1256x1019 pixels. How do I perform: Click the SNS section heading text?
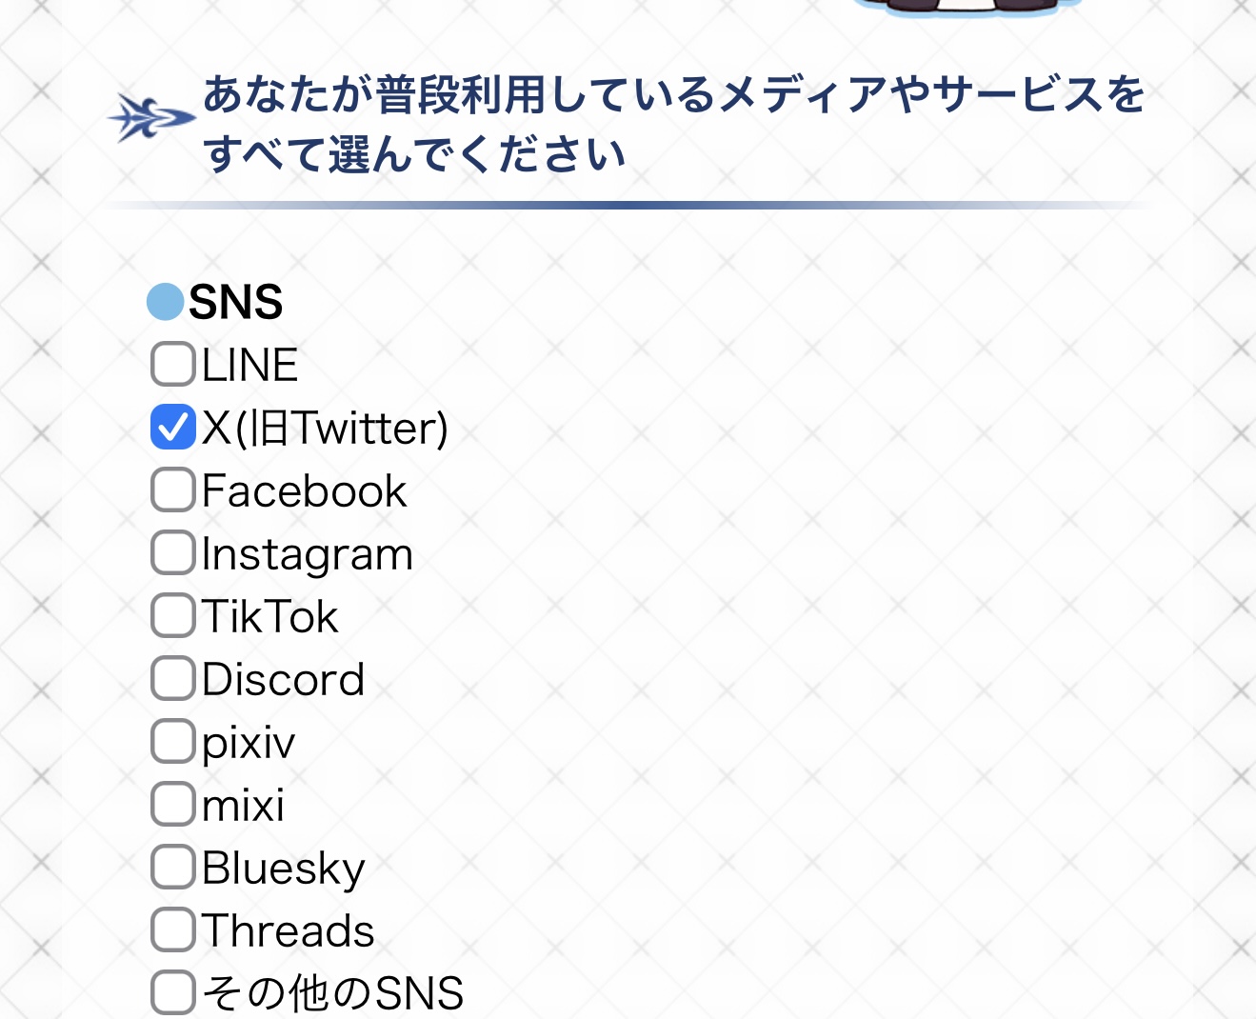click(235, 302)
